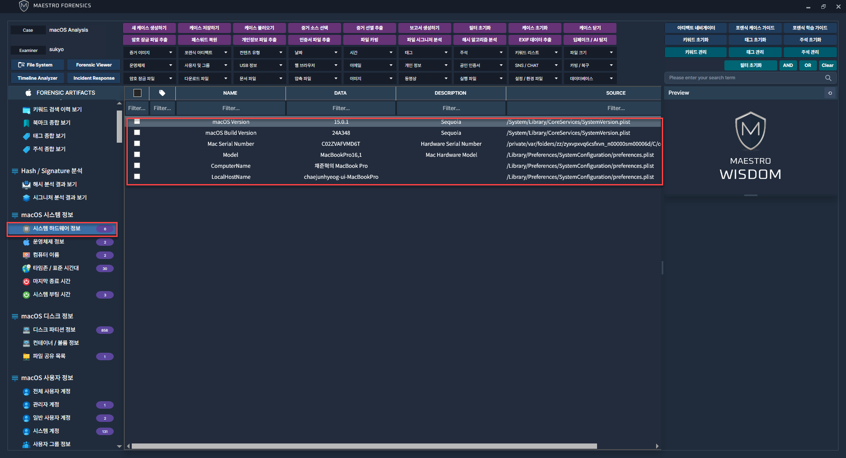Click the search term input field
The image size is (846, 458).
(745, 78)
